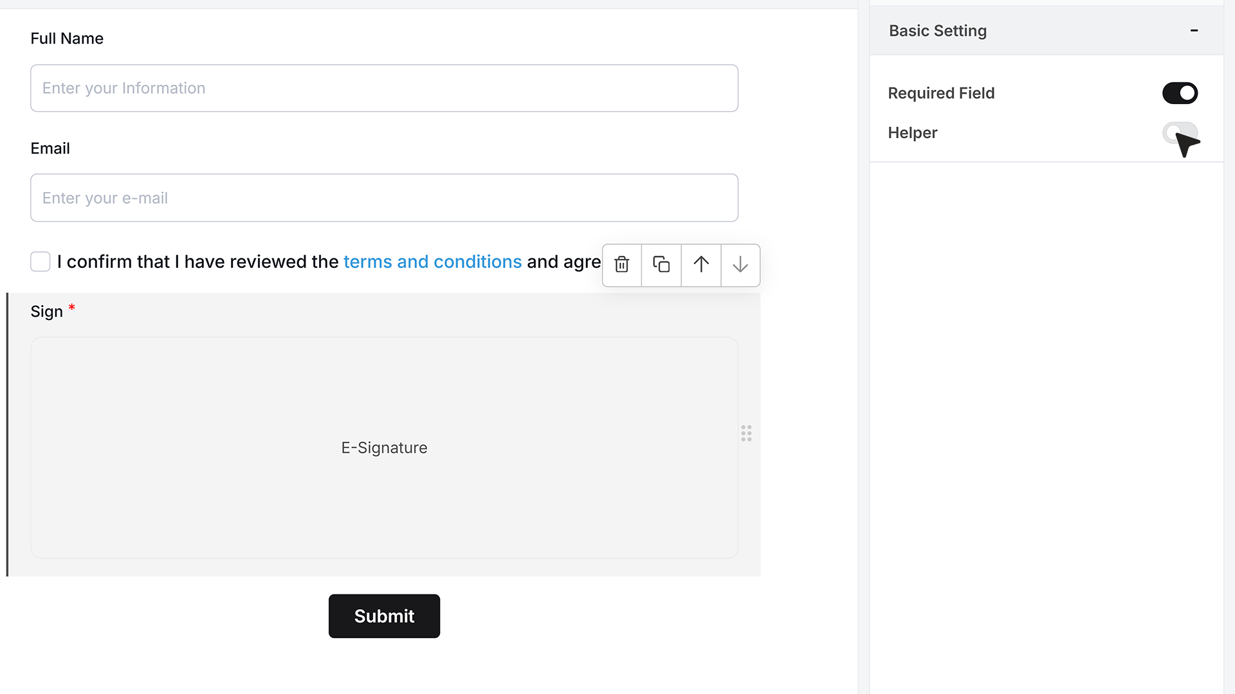The width and height of the screenshot is (1235, 694).
Task: Toggle the Required Field switch off
Action: pyautogui.click(x=1180, y=93)
